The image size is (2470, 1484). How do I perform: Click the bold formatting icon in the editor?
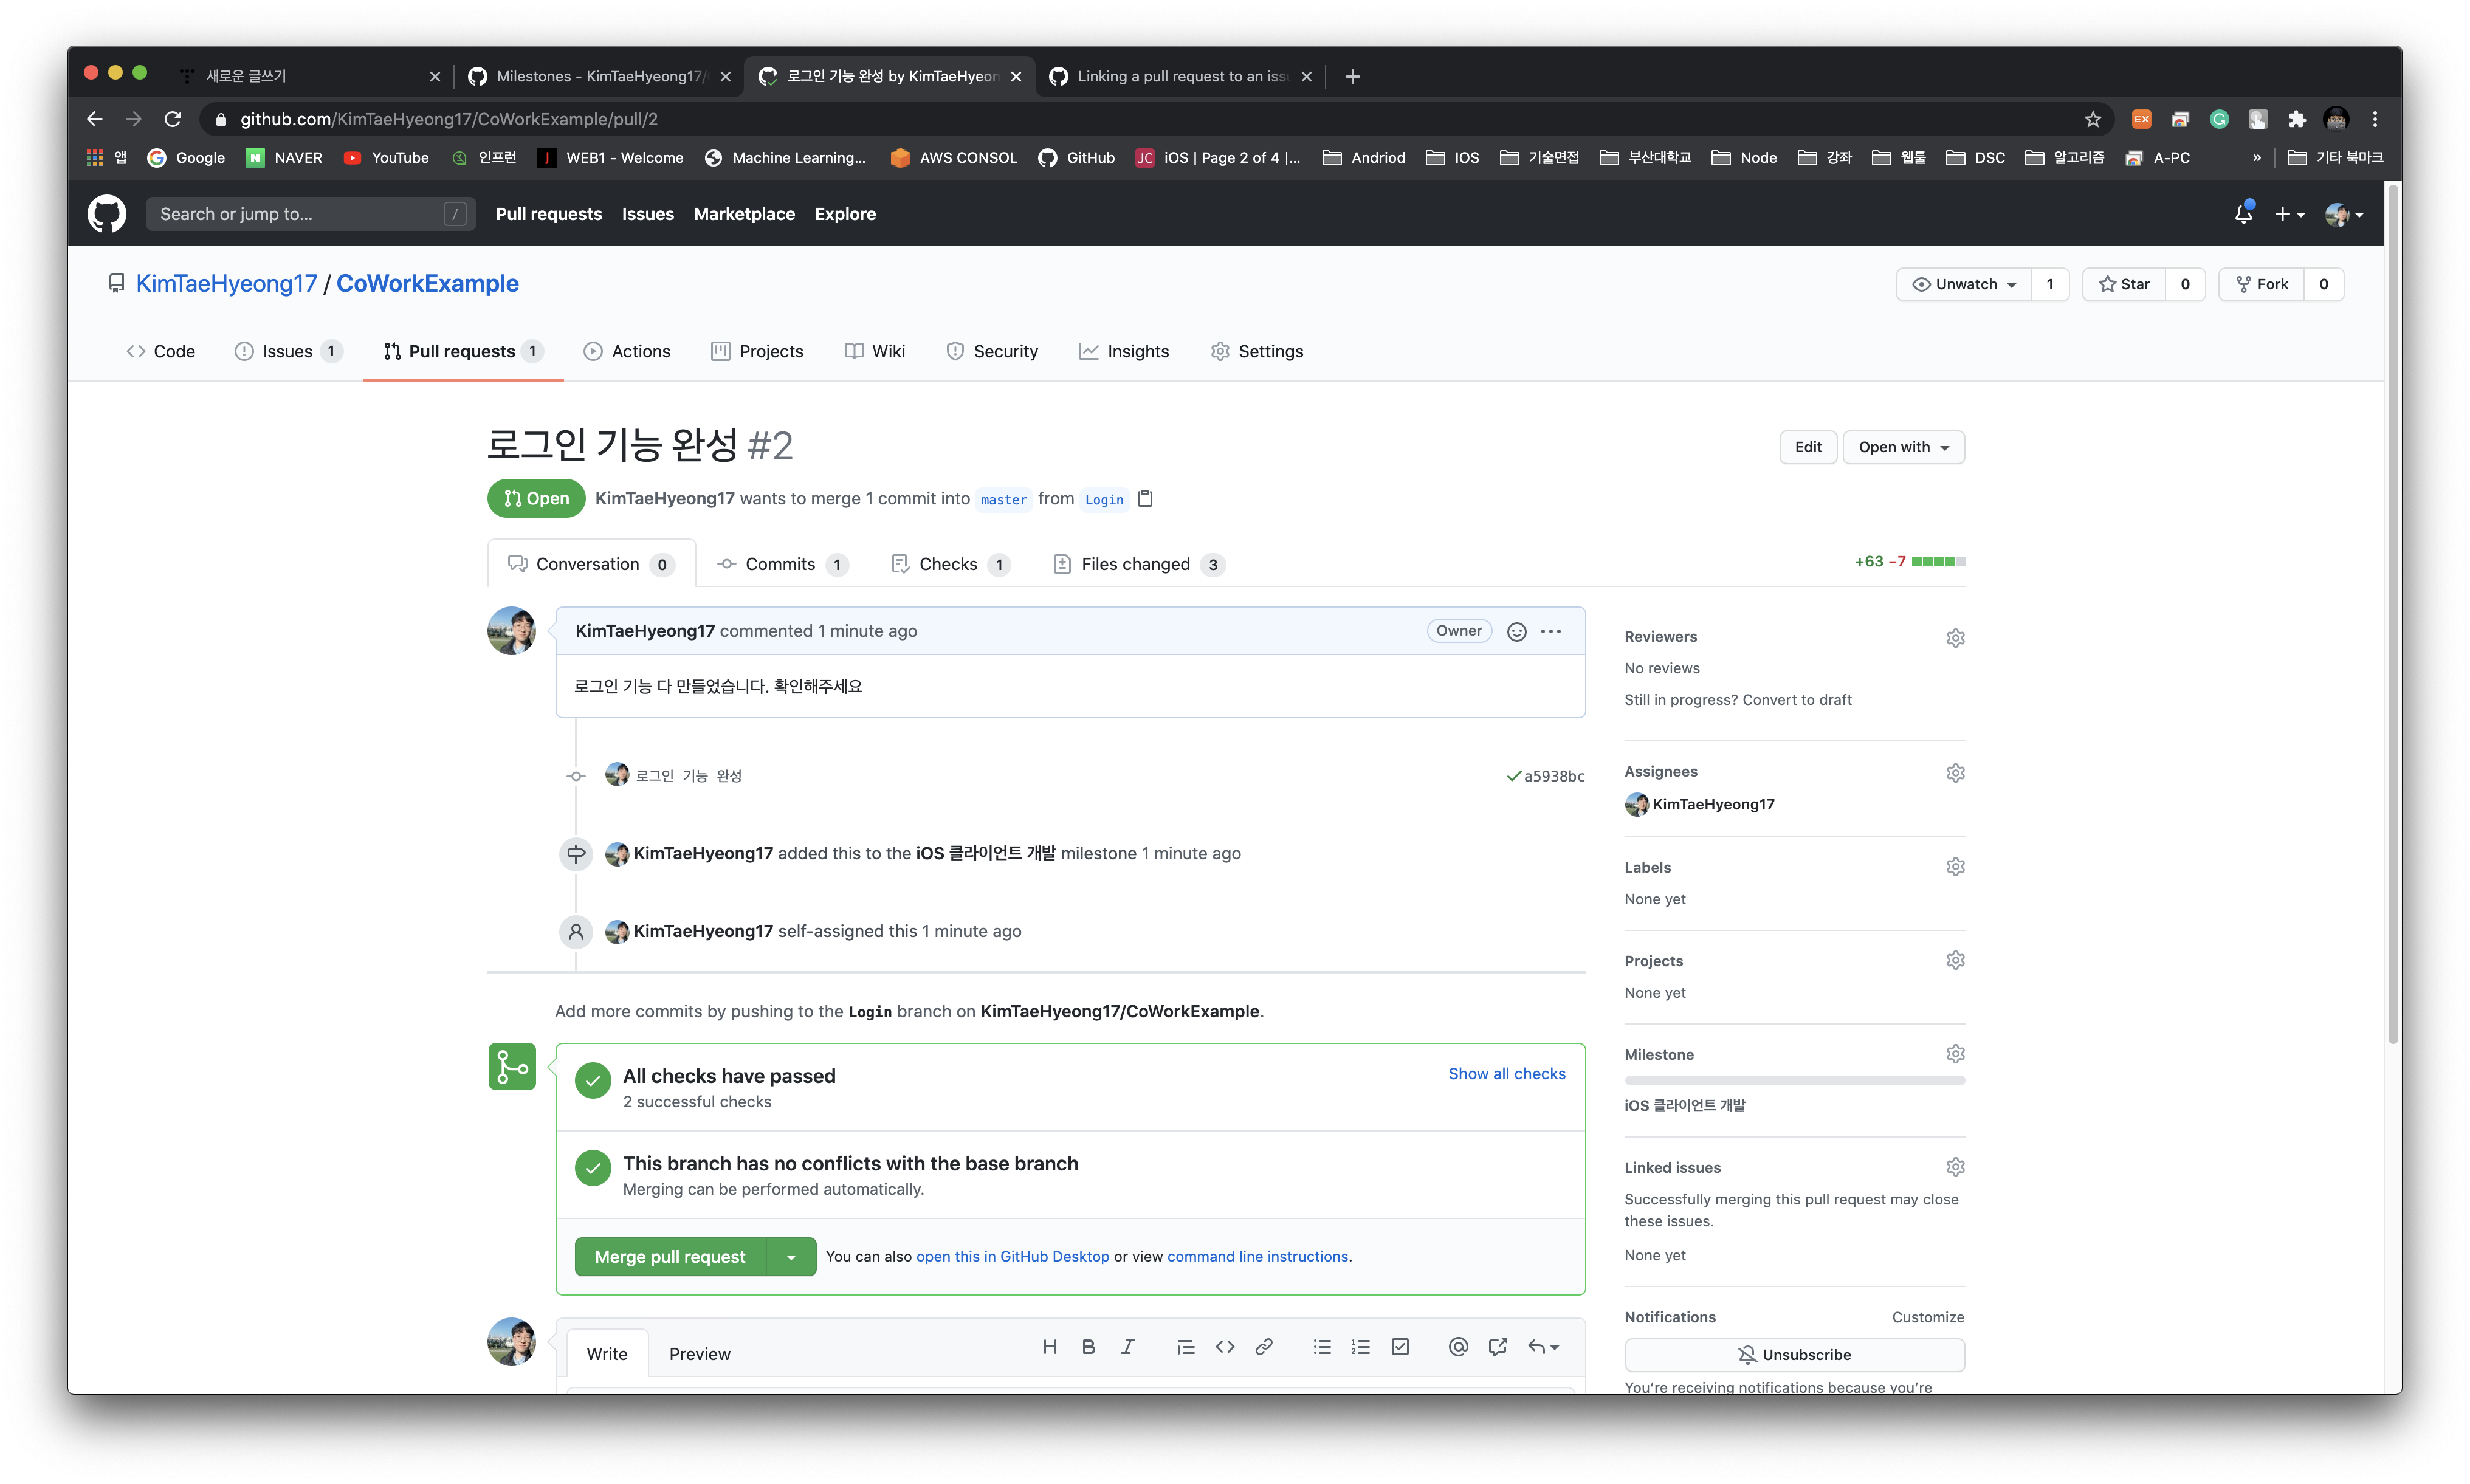(1088, 1347)
